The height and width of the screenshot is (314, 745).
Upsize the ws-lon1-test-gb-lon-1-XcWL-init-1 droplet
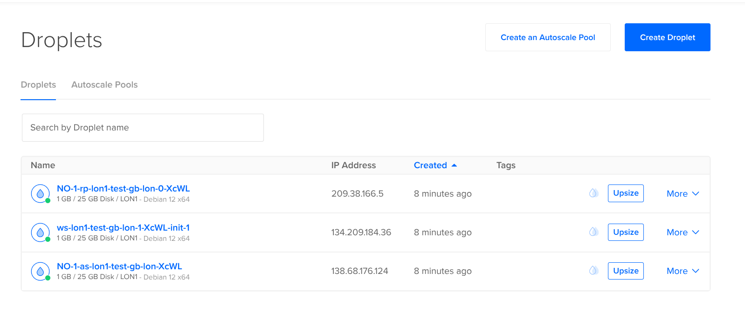click(x=625, y=232)
